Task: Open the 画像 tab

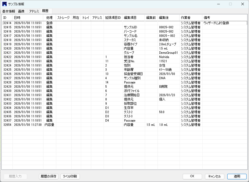Action: [21, 11]
